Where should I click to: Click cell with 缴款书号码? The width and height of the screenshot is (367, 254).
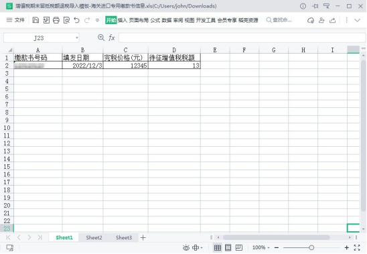point(38,58)
